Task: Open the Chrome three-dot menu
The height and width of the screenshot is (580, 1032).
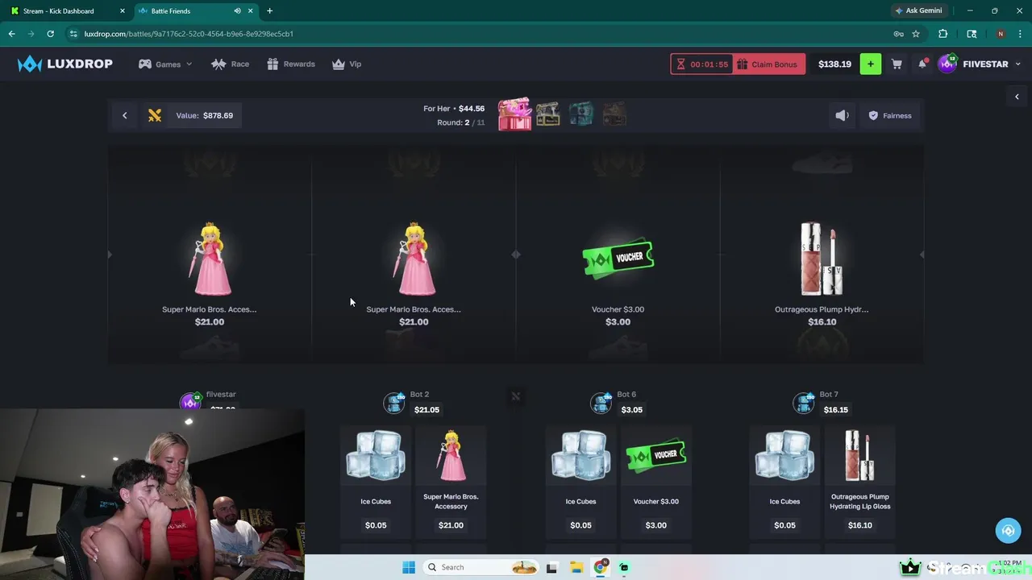Action: (x=1020, y=34)
